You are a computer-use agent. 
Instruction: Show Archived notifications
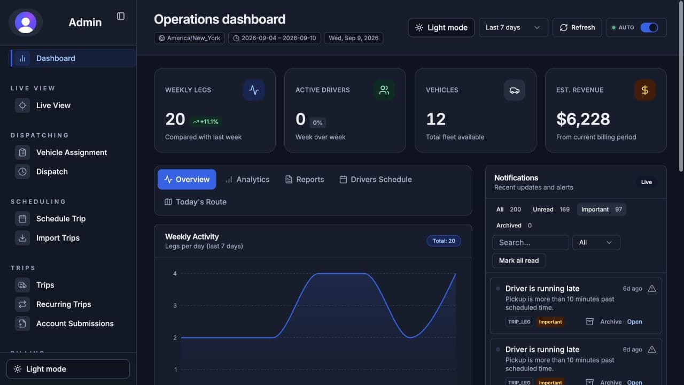pos(514,226)
